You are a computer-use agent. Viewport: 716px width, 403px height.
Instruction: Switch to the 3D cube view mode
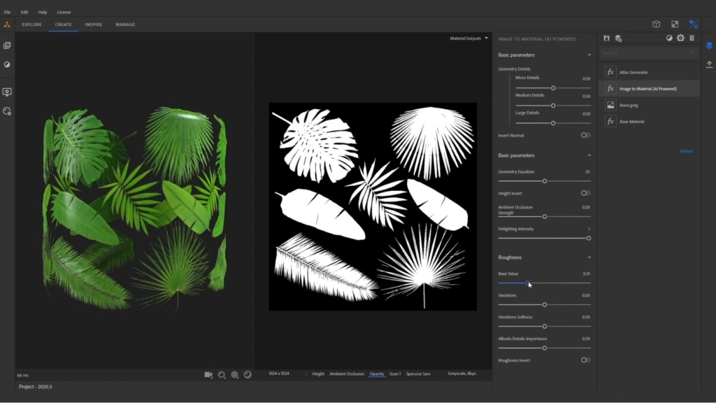point(656,24)
